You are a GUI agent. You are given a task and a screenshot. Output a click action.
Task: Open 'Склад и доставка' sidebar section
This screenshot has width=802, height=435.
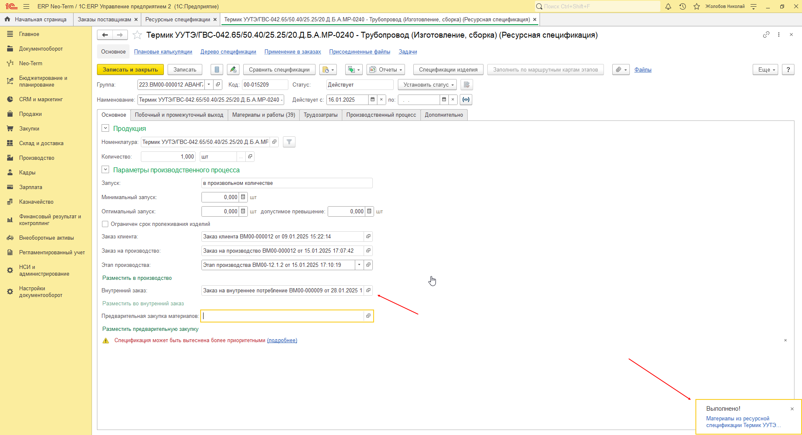point(41,143)
